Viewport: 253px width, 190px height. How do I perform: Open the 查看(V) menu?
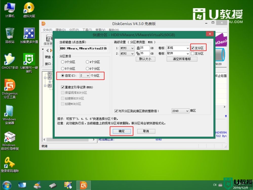coord(100,30)
